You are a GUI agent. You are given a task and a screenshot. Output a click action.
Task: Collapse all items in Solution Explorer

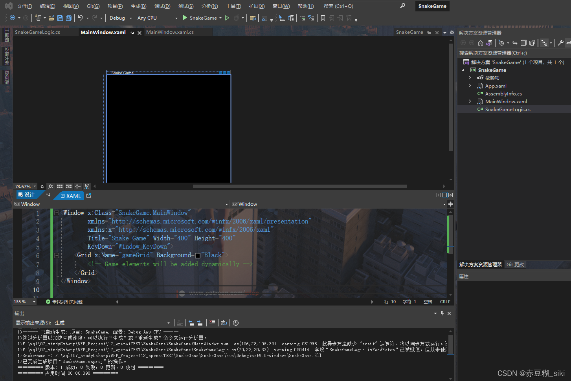pyautogui.click(x=523, y=43)
